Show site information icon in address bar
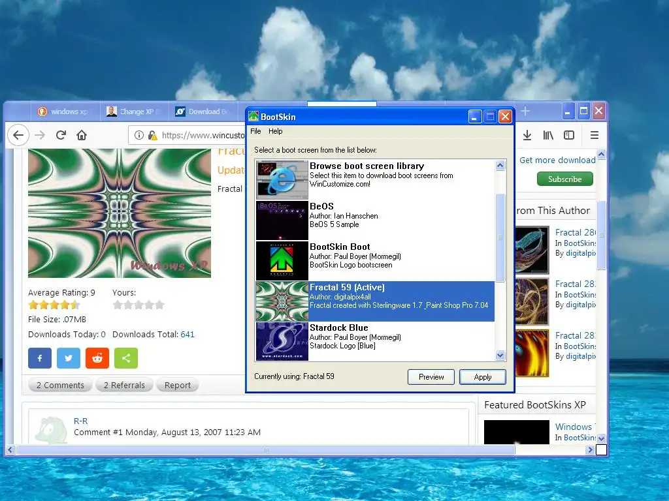669x501 pixels. tap(139, 136)
